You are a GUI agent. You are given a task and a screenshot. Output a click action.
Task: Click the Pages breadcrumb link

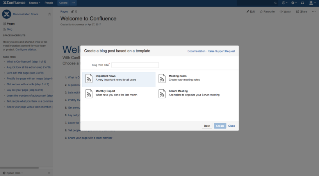[x=64, y=12]
